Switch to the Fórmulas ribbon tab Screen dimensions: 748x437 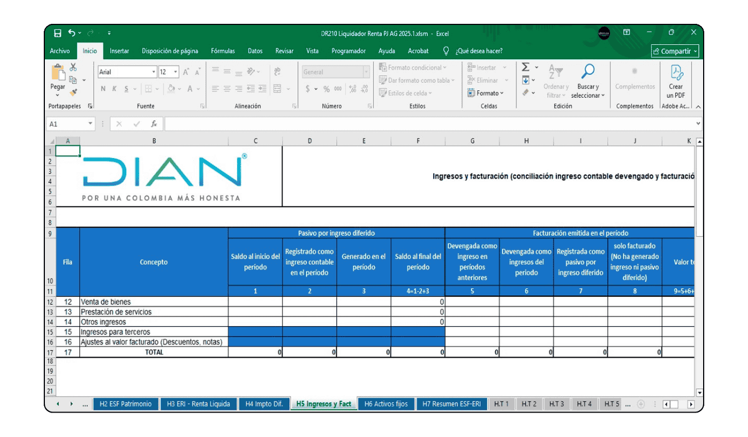[x=222, y=50]
